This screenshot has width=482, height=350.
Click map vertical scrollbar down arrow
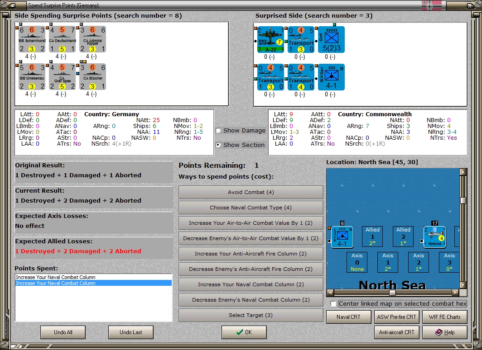tap(463, 285)
